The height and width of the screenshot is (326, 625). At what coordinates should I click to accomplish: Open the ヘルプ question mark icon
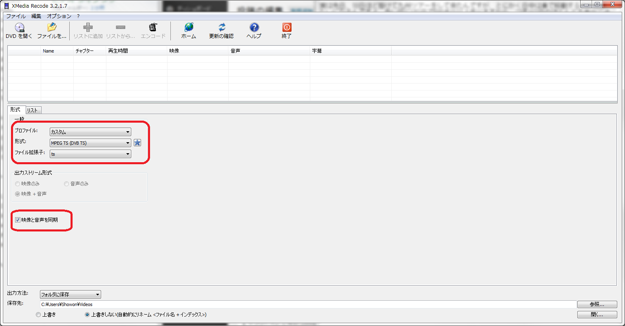tap(254, 27)
